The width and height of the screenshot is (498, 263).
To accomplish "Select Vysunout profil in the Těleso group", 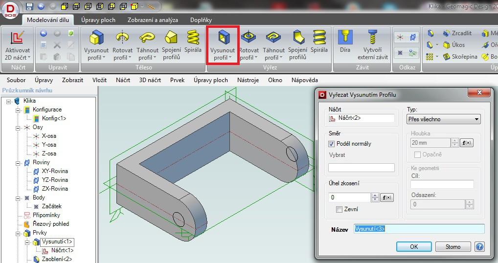I will [x=96, y=45].
